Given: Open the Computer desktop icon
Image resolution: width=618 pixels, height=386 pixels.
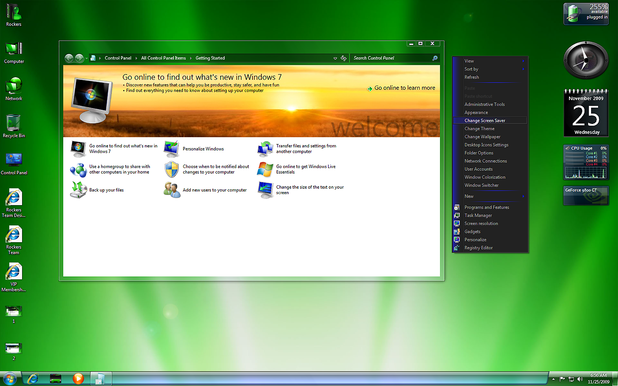Looking at the screenshot, I should pyautogui.click(x=14, y=52).
